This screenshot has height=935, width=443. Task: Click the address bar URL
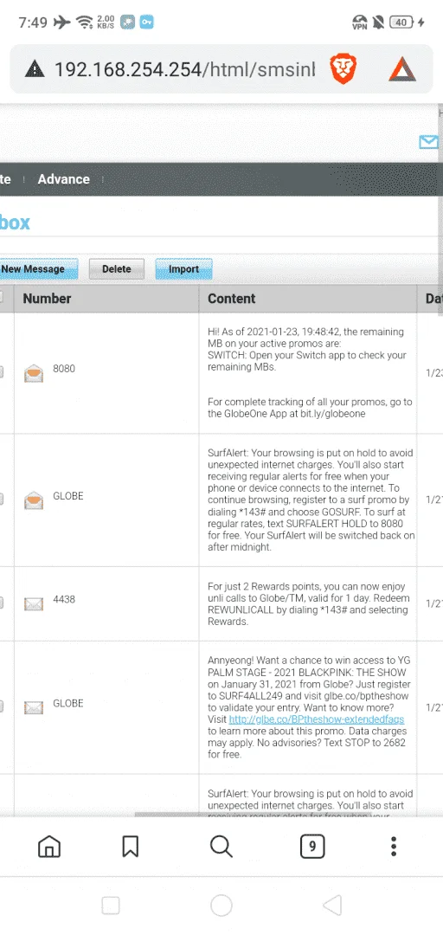click(184, 70)
